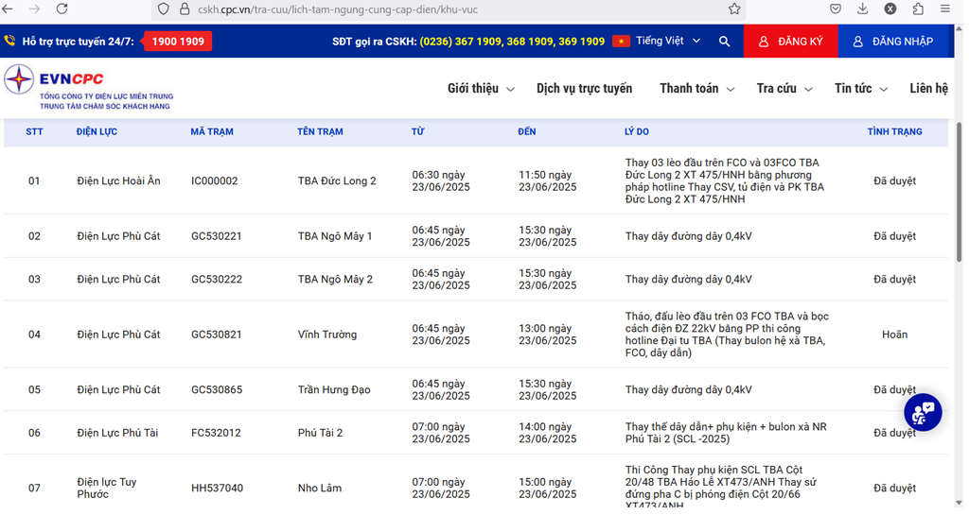Click the browser address bar URL
Image resolution: width=969 pixels, height=515 pixels.
(x=379, y=9)
